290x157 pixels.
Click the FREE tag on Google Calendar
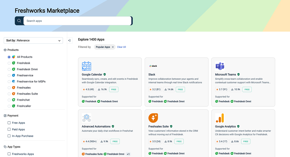(114, 89)
